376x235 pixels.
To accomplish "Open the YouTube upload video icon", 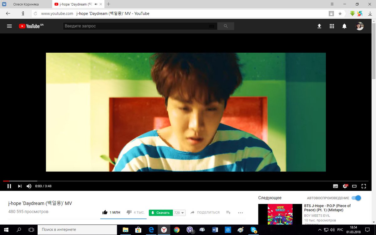I will [x=319, y=26].
